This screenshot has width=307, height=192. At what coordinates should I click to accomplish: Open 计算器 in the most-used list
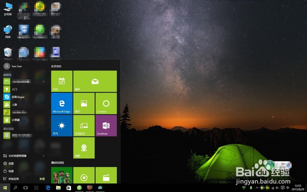(x=24, y=120)
